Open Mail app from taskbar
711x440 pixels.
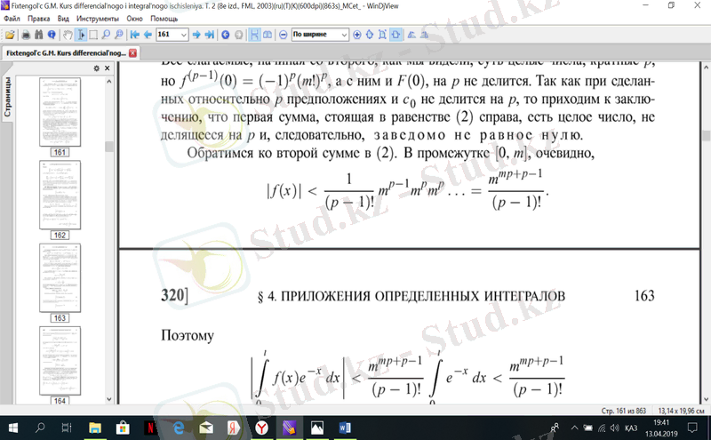pyautogui.click(x=206, y=428)
